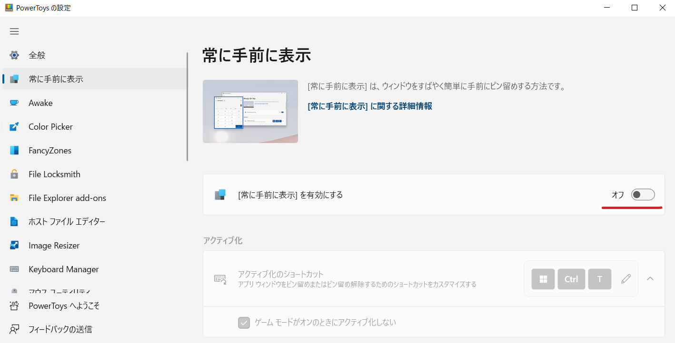Screen dimensions: 675x343
Task: Click the Windows key shortcut tile
Action: tap(543, 279)
